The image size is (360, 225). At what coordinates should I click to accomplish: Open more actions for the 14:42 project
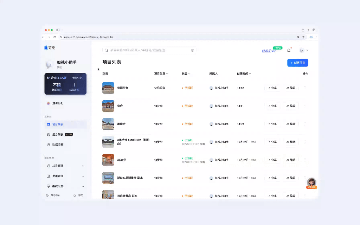pos(305,88)
